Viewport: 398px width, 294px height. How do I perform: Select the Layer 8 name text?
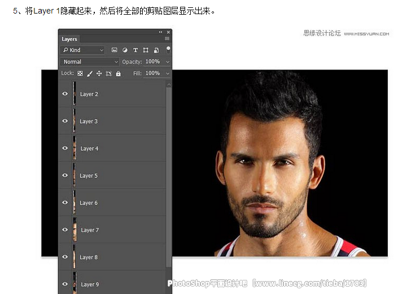click(x=89, y=257)
